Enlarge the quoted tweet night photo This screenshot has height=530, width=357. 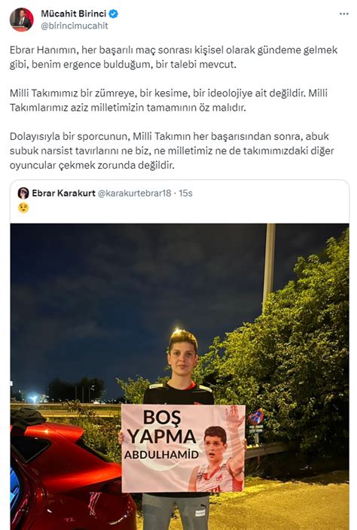coord(179,376)
